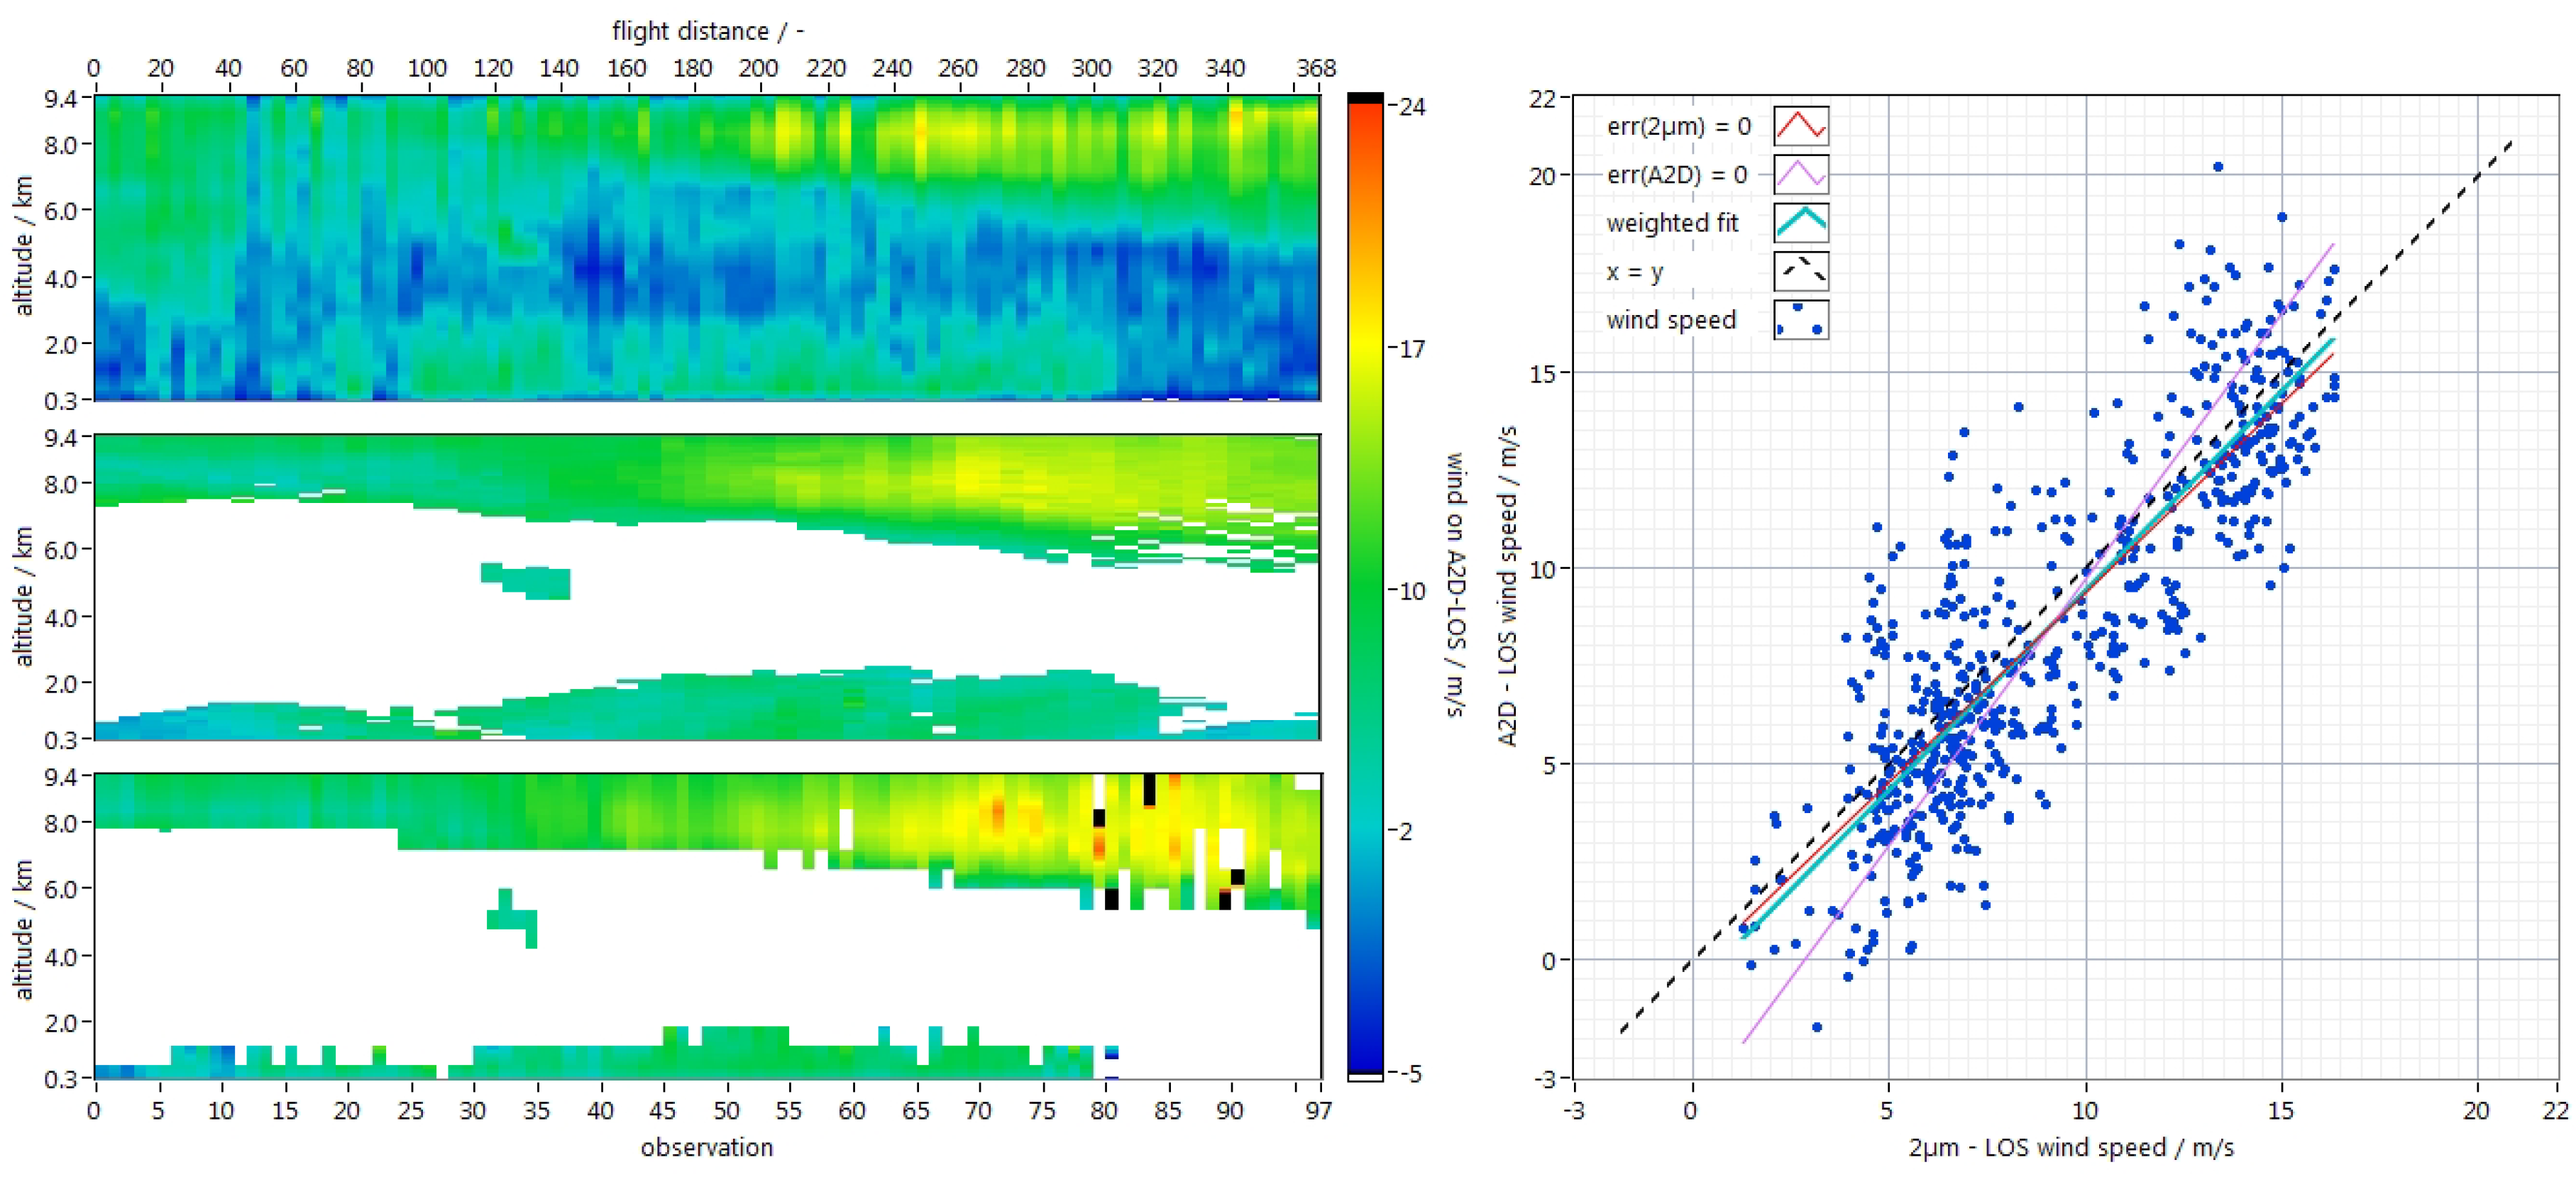Click the observation axis title
This screenshot has width=2576, height=1177.
[x=707, y=1147]
